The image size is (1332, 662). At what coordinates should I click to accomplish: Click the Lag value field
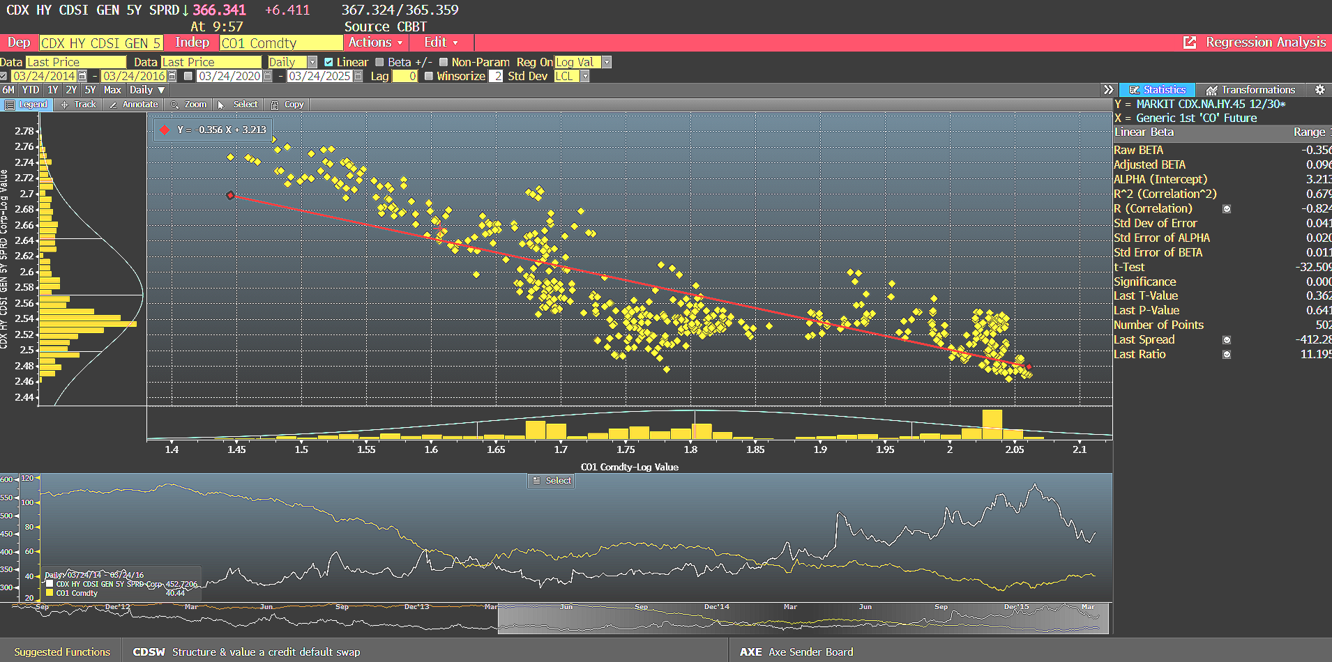tap(404, 76)
